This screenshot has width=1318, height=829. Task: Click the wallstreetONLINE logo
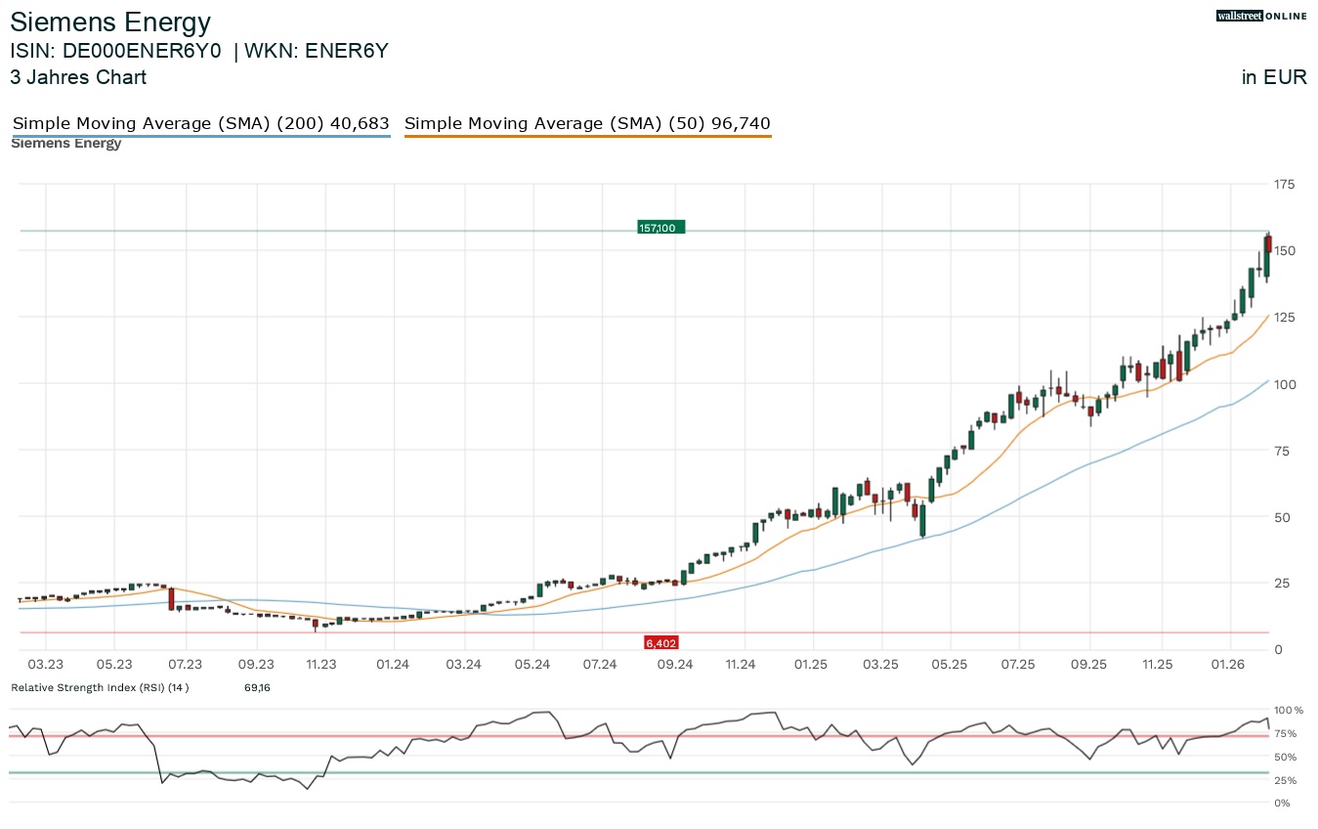click(1260, 16)
